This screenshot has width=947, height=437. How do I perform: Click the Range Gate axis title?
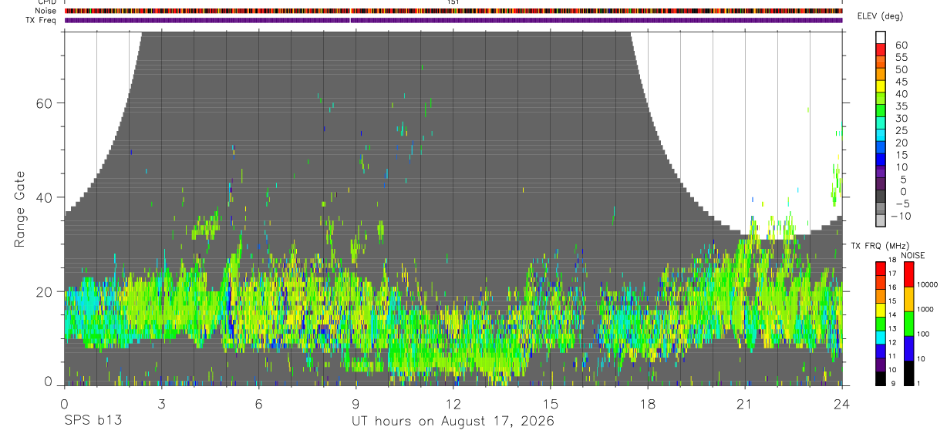pos(19,208)
